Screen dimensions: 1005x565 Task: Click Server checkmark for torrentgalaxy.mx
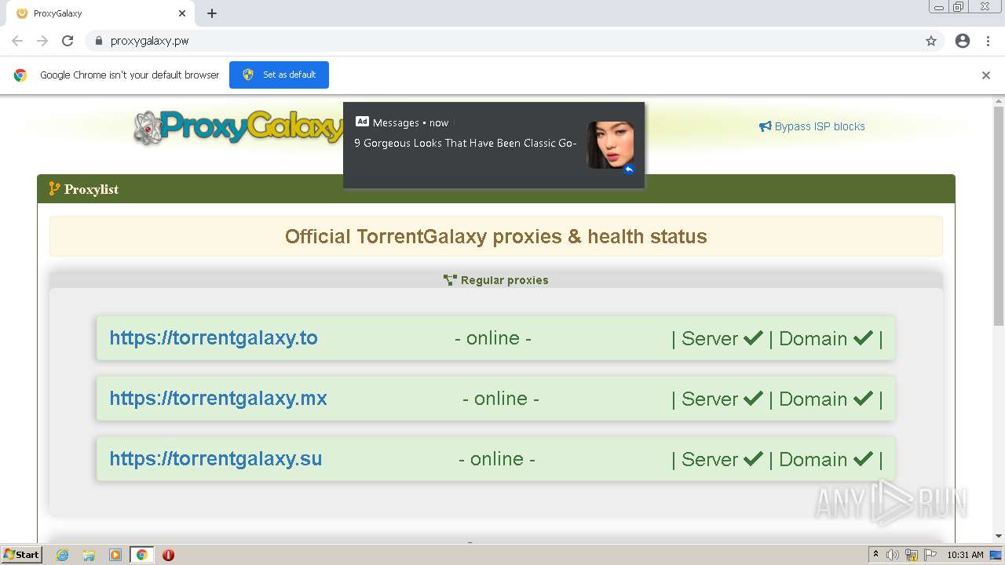point(753,399)
